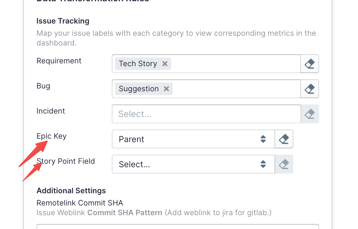Image resolution: width=358 pixels, height=229 pixels.
Task: Click the Epic Key label
Action: [52, 136]
